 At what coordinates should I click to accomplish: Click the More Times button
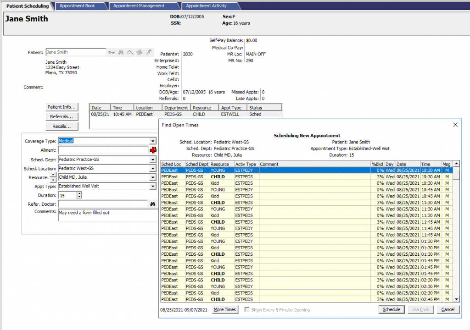(225, 310)
